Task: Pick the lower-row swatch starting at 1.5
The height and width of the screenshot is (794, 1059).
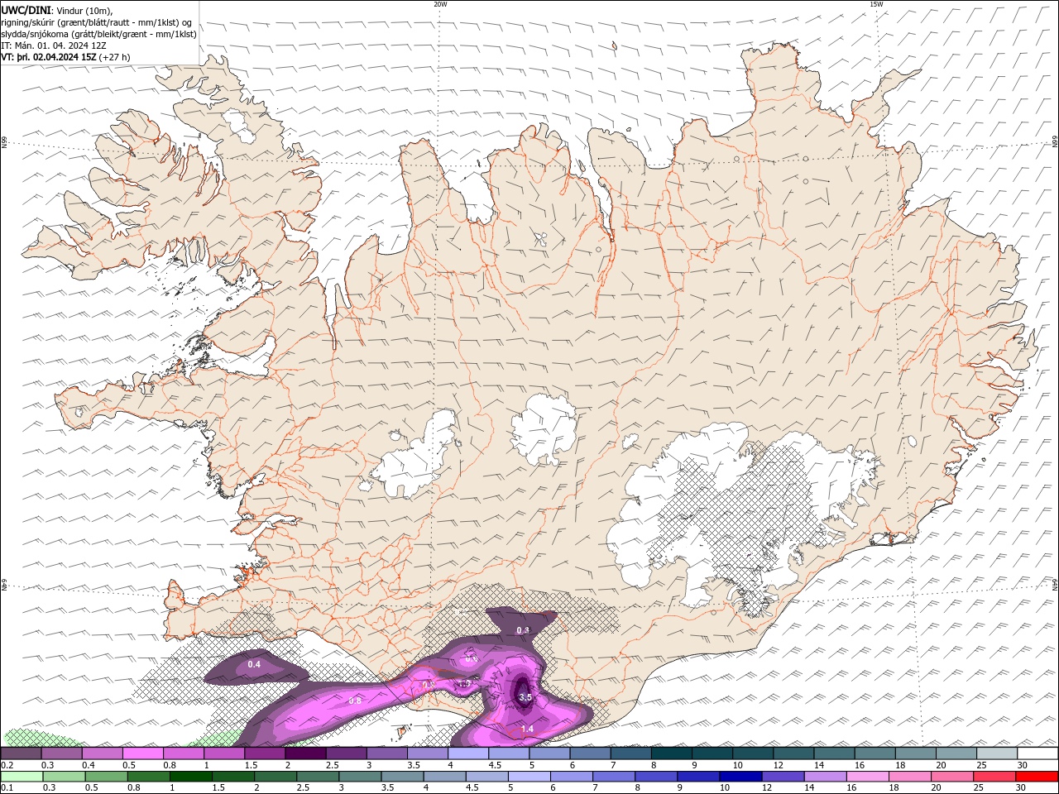Action: click(x=232, y=777)
